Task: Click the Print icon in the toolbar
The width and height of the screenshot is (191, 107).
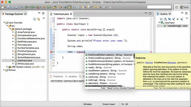Action: coord(17,7)
